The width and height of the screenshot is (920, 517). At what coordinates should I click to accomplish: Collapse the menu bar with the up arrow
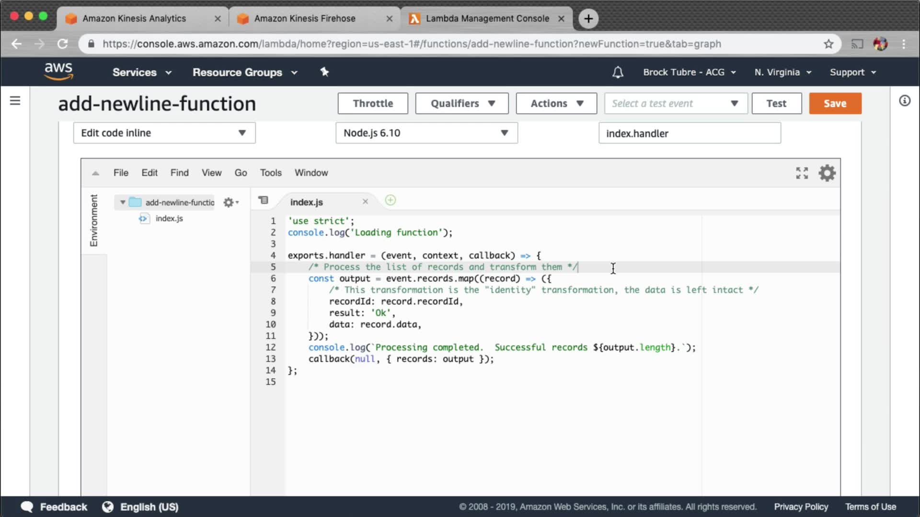tap(95, 173)
